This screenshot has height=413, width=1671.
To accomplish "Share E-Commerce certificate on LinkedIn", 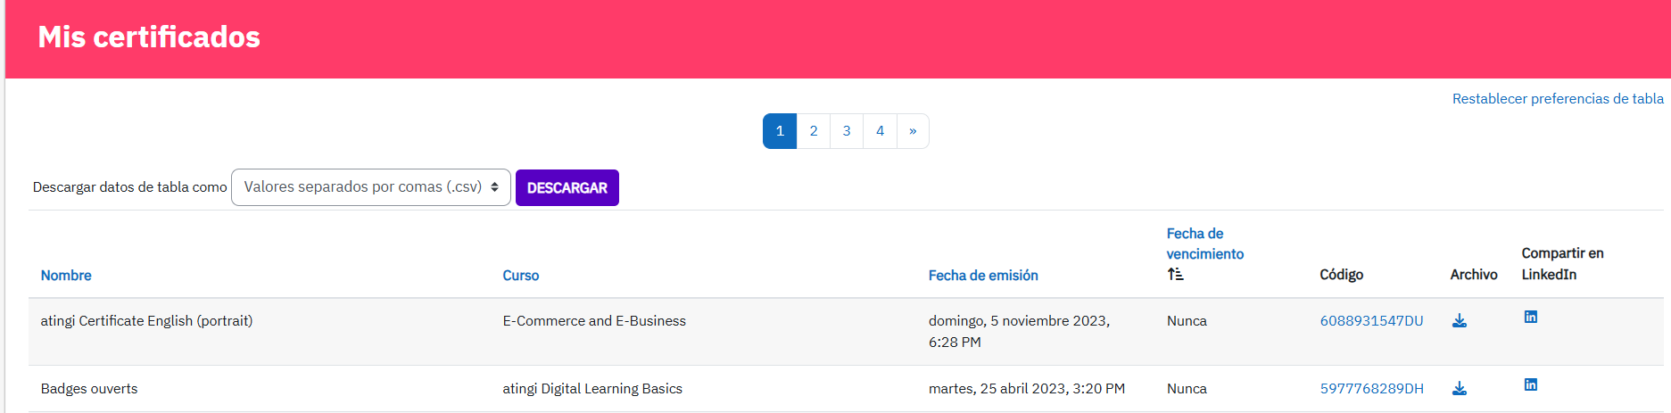I will (x=1530, y=318).
